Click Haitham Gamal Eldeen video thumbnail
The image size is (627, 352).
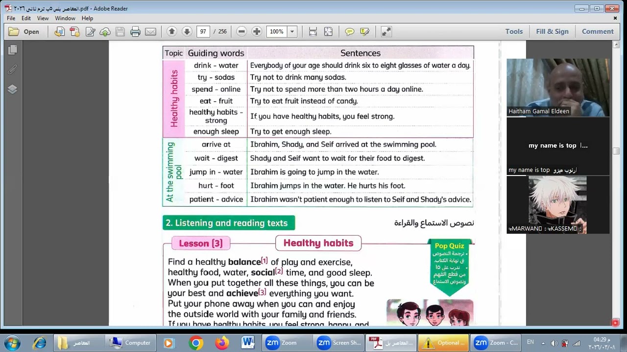point(558,88)
